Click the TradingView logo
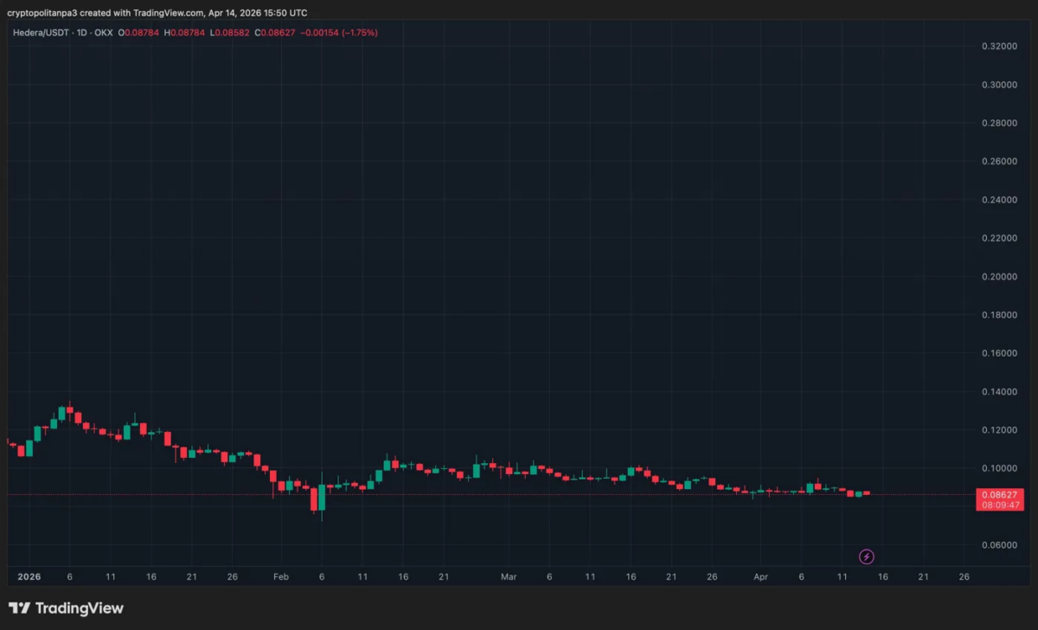Viewport: 1038px width, 630px height. 65,608
